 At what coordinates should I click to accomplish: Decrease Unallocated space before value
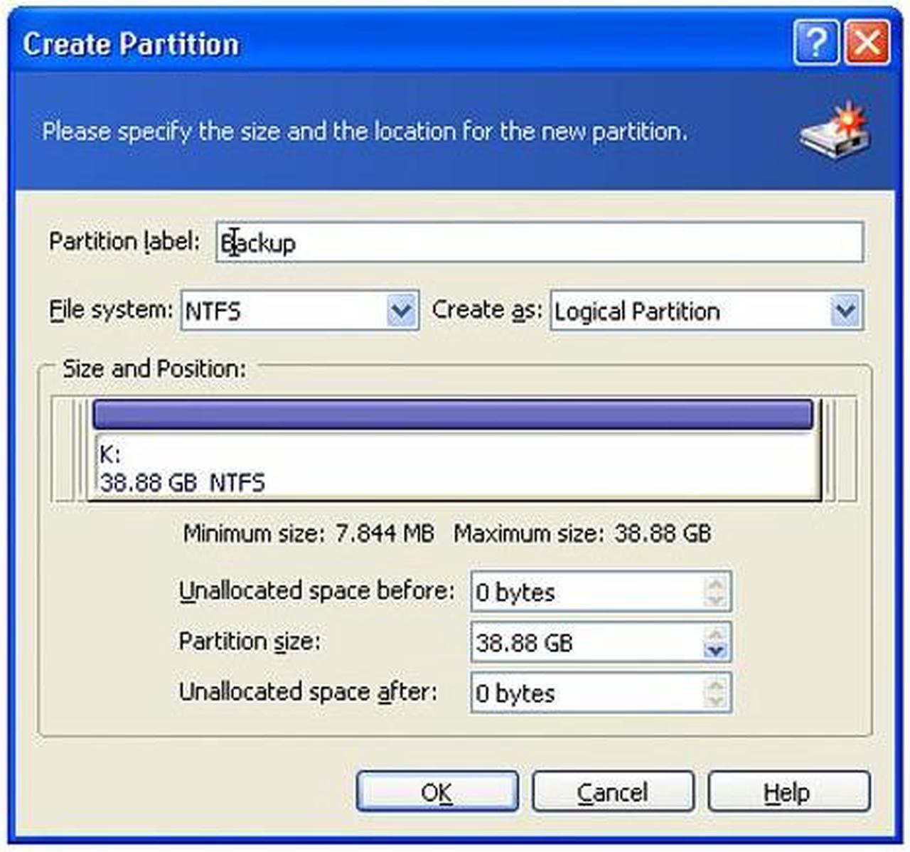click(716, 601)
